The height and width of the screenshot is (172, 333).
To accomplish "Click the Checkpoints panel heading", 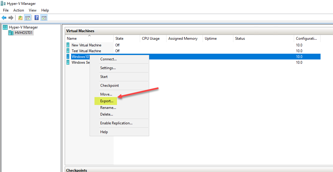I will [x=77, y=170].
